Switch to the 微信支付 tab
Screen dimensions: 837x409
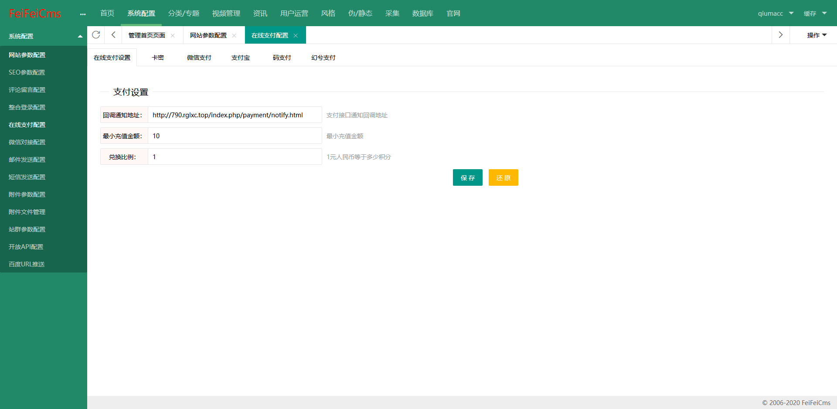(x=199, y=58)
